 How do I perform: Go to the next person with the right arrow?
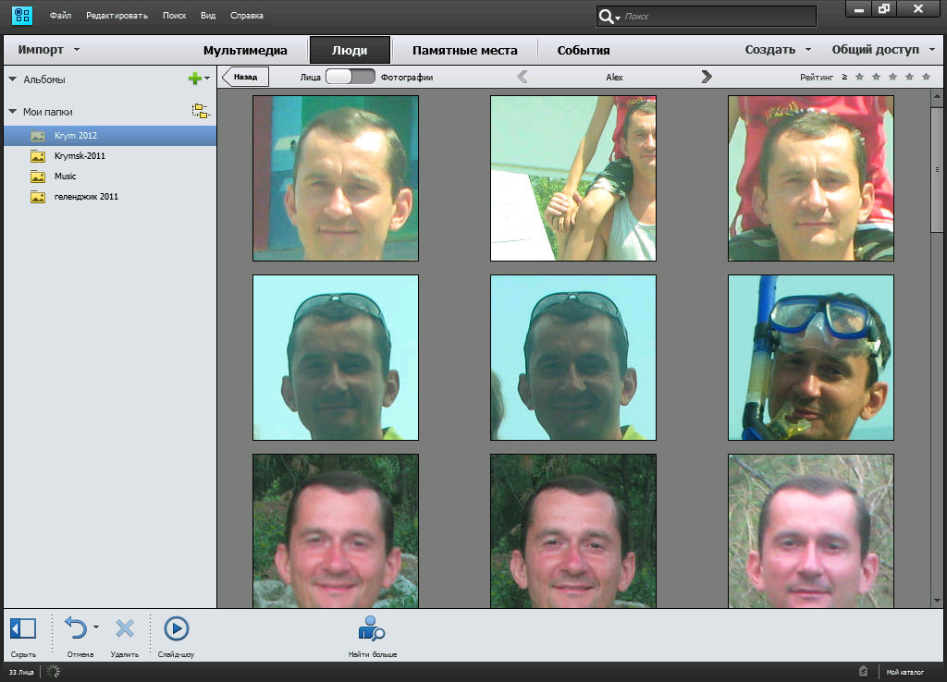707,78
